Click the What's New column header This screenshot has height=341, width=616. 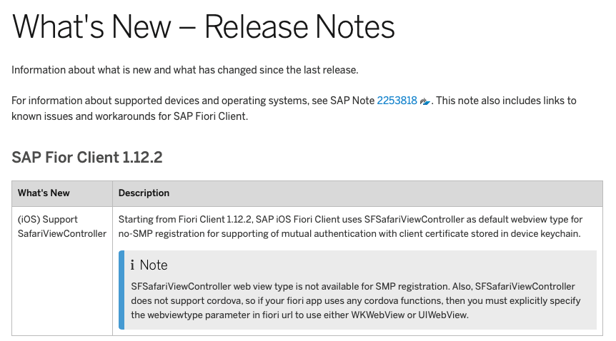click(44, 193)
